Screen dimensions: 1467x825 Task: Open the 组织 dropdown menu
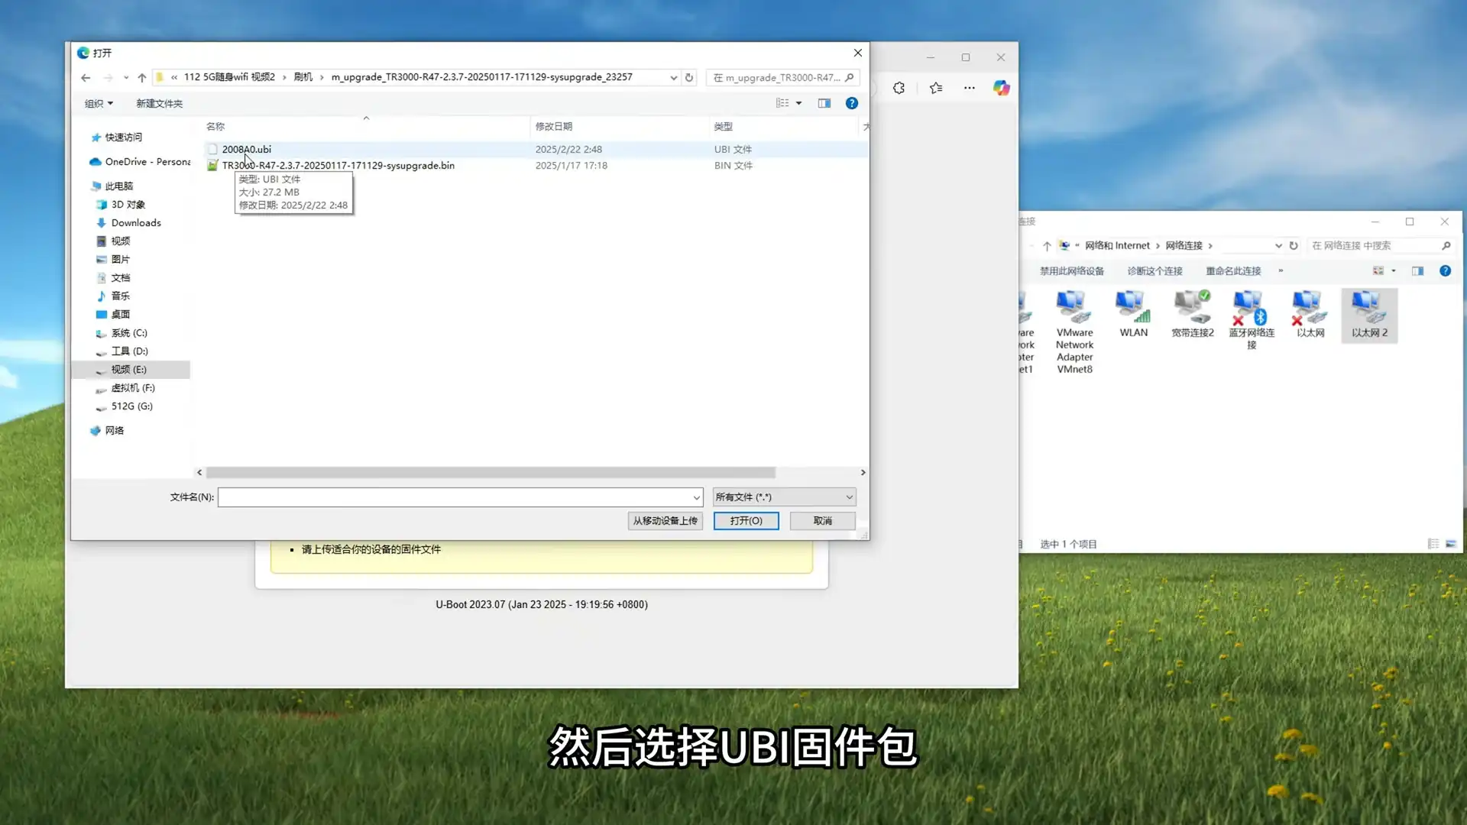[99, 103]
